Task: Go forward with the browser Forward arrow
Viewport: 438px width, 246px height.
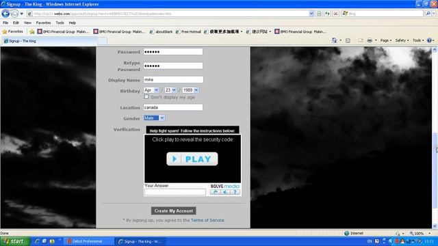Action: click(14, 14)
